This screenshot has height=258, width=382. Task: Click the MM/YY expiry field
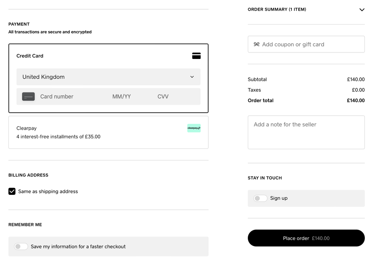click(x=122, y=96)
